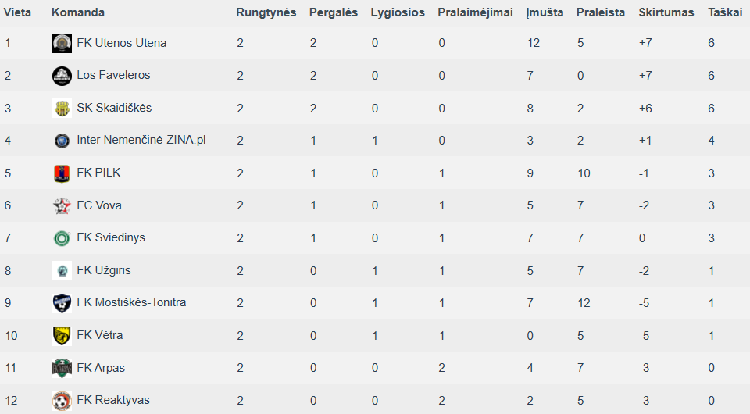Screen dimensions: 750x414
Task: Click the FK Užgiris team logo
Action: click(62, 270)
